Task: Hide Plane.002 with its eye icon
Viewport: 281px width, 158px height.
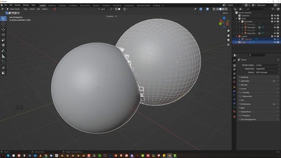Action: [275, 27]
